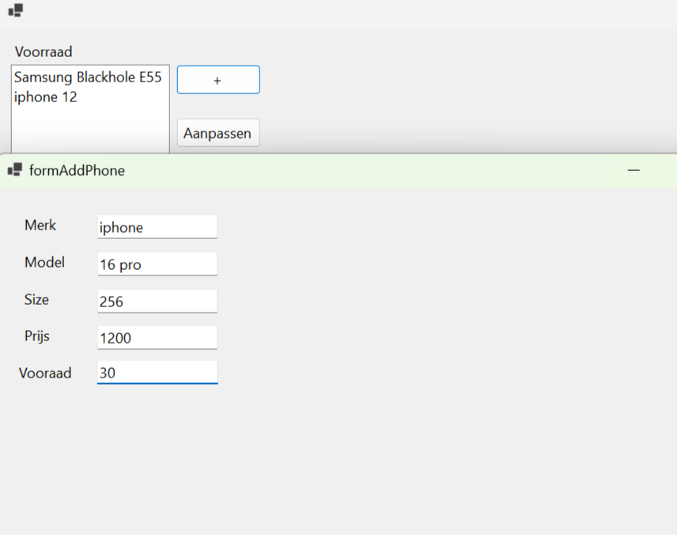Click the Prijs field showing 1200
The width and height of the screenshot is (677, 535).
click(x=157, y=338)
